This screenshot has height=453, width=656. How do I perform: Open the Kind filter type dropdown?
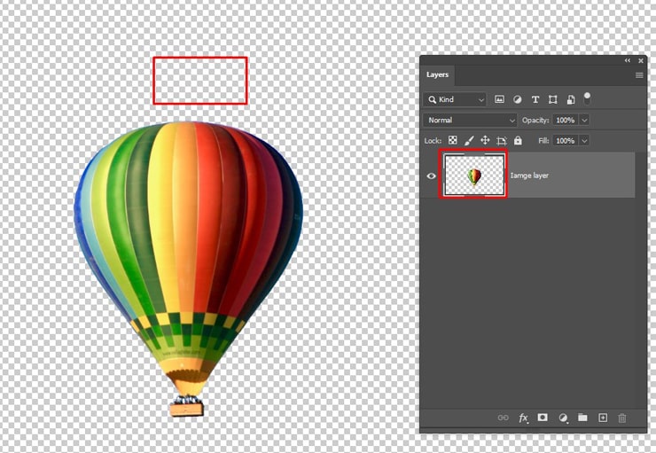tap(456, 99)
